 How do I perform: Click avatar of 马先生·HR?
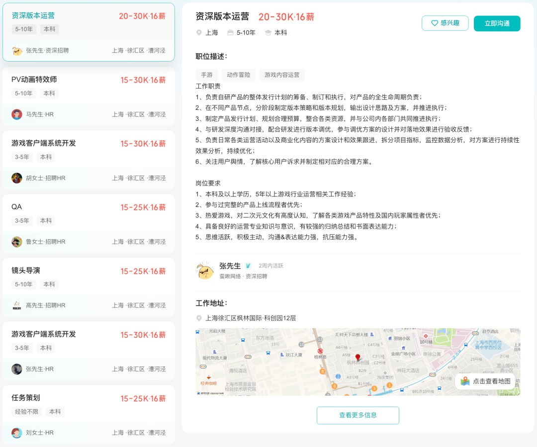(x=17, y=114)
